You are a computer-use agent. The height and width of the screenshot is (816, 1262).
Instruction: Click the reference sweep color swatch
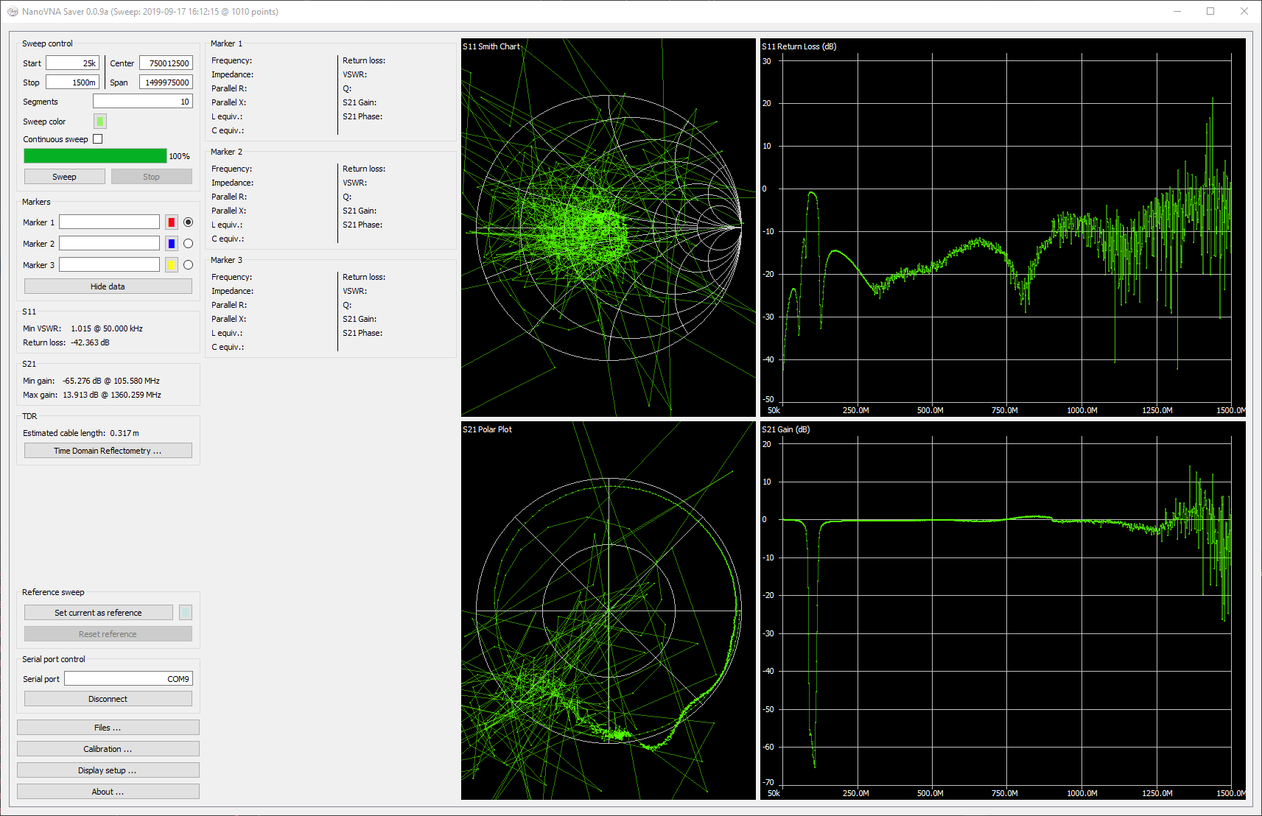[185, 613]
